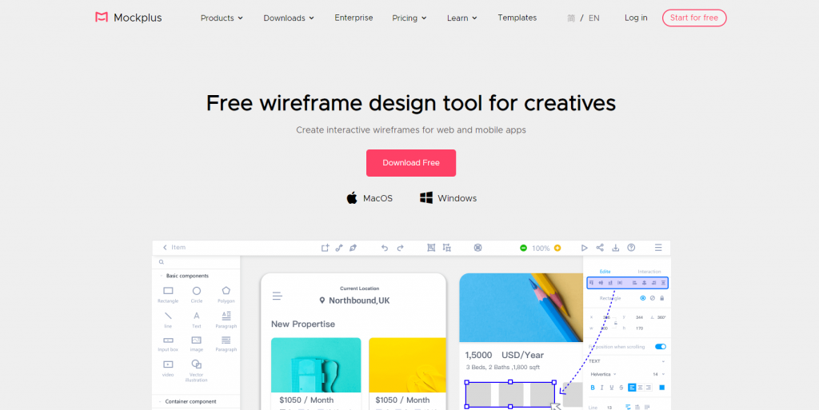This screenshot has height=410, width=819.
Task: Switch to the Interaction tab
Action: point(649,271)
